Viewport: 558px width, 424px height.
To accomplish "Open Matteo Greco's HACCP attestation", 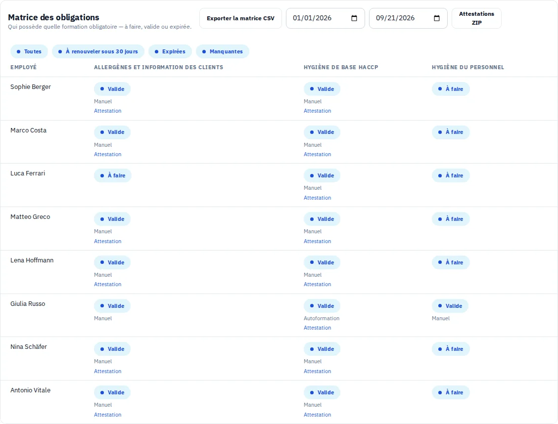I will [x=317, y=241].
